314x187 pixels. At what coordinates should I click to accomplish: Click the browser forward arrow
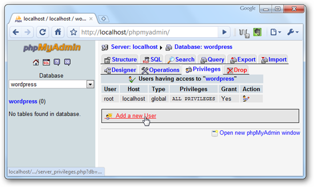point(27,32)
